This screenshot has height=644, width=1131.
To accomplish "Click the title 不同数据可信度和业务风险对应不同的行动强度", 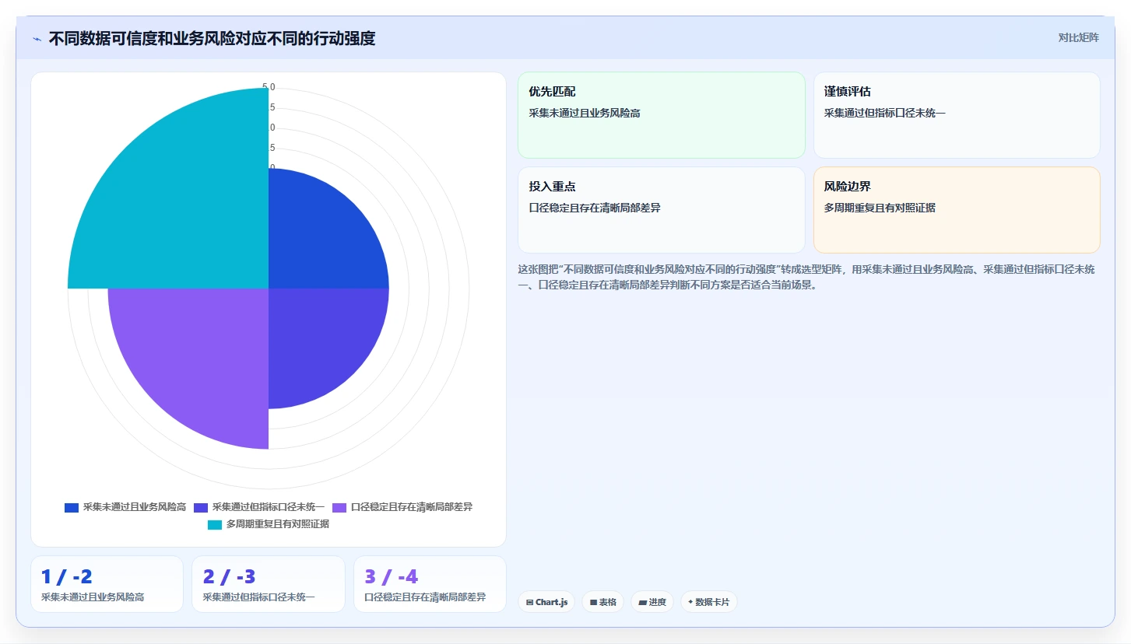I will [x=212, y=39].
